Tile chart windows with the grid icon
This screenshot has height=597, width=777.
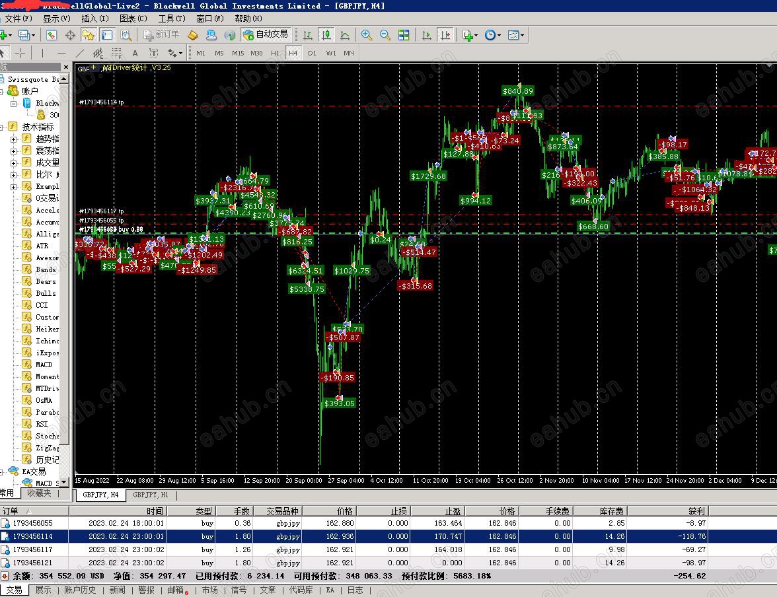[404, 35]
